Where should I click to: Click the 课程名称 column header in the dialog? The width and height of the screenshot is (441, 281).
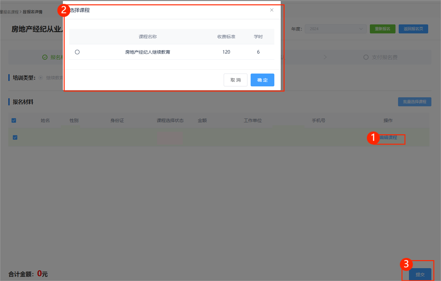coord(147,37)
